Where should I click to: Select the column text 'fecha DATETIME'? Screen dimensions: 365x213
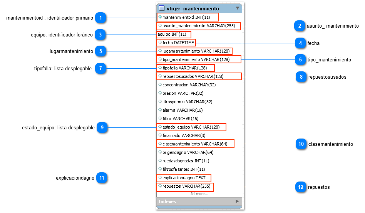(178, 43)
